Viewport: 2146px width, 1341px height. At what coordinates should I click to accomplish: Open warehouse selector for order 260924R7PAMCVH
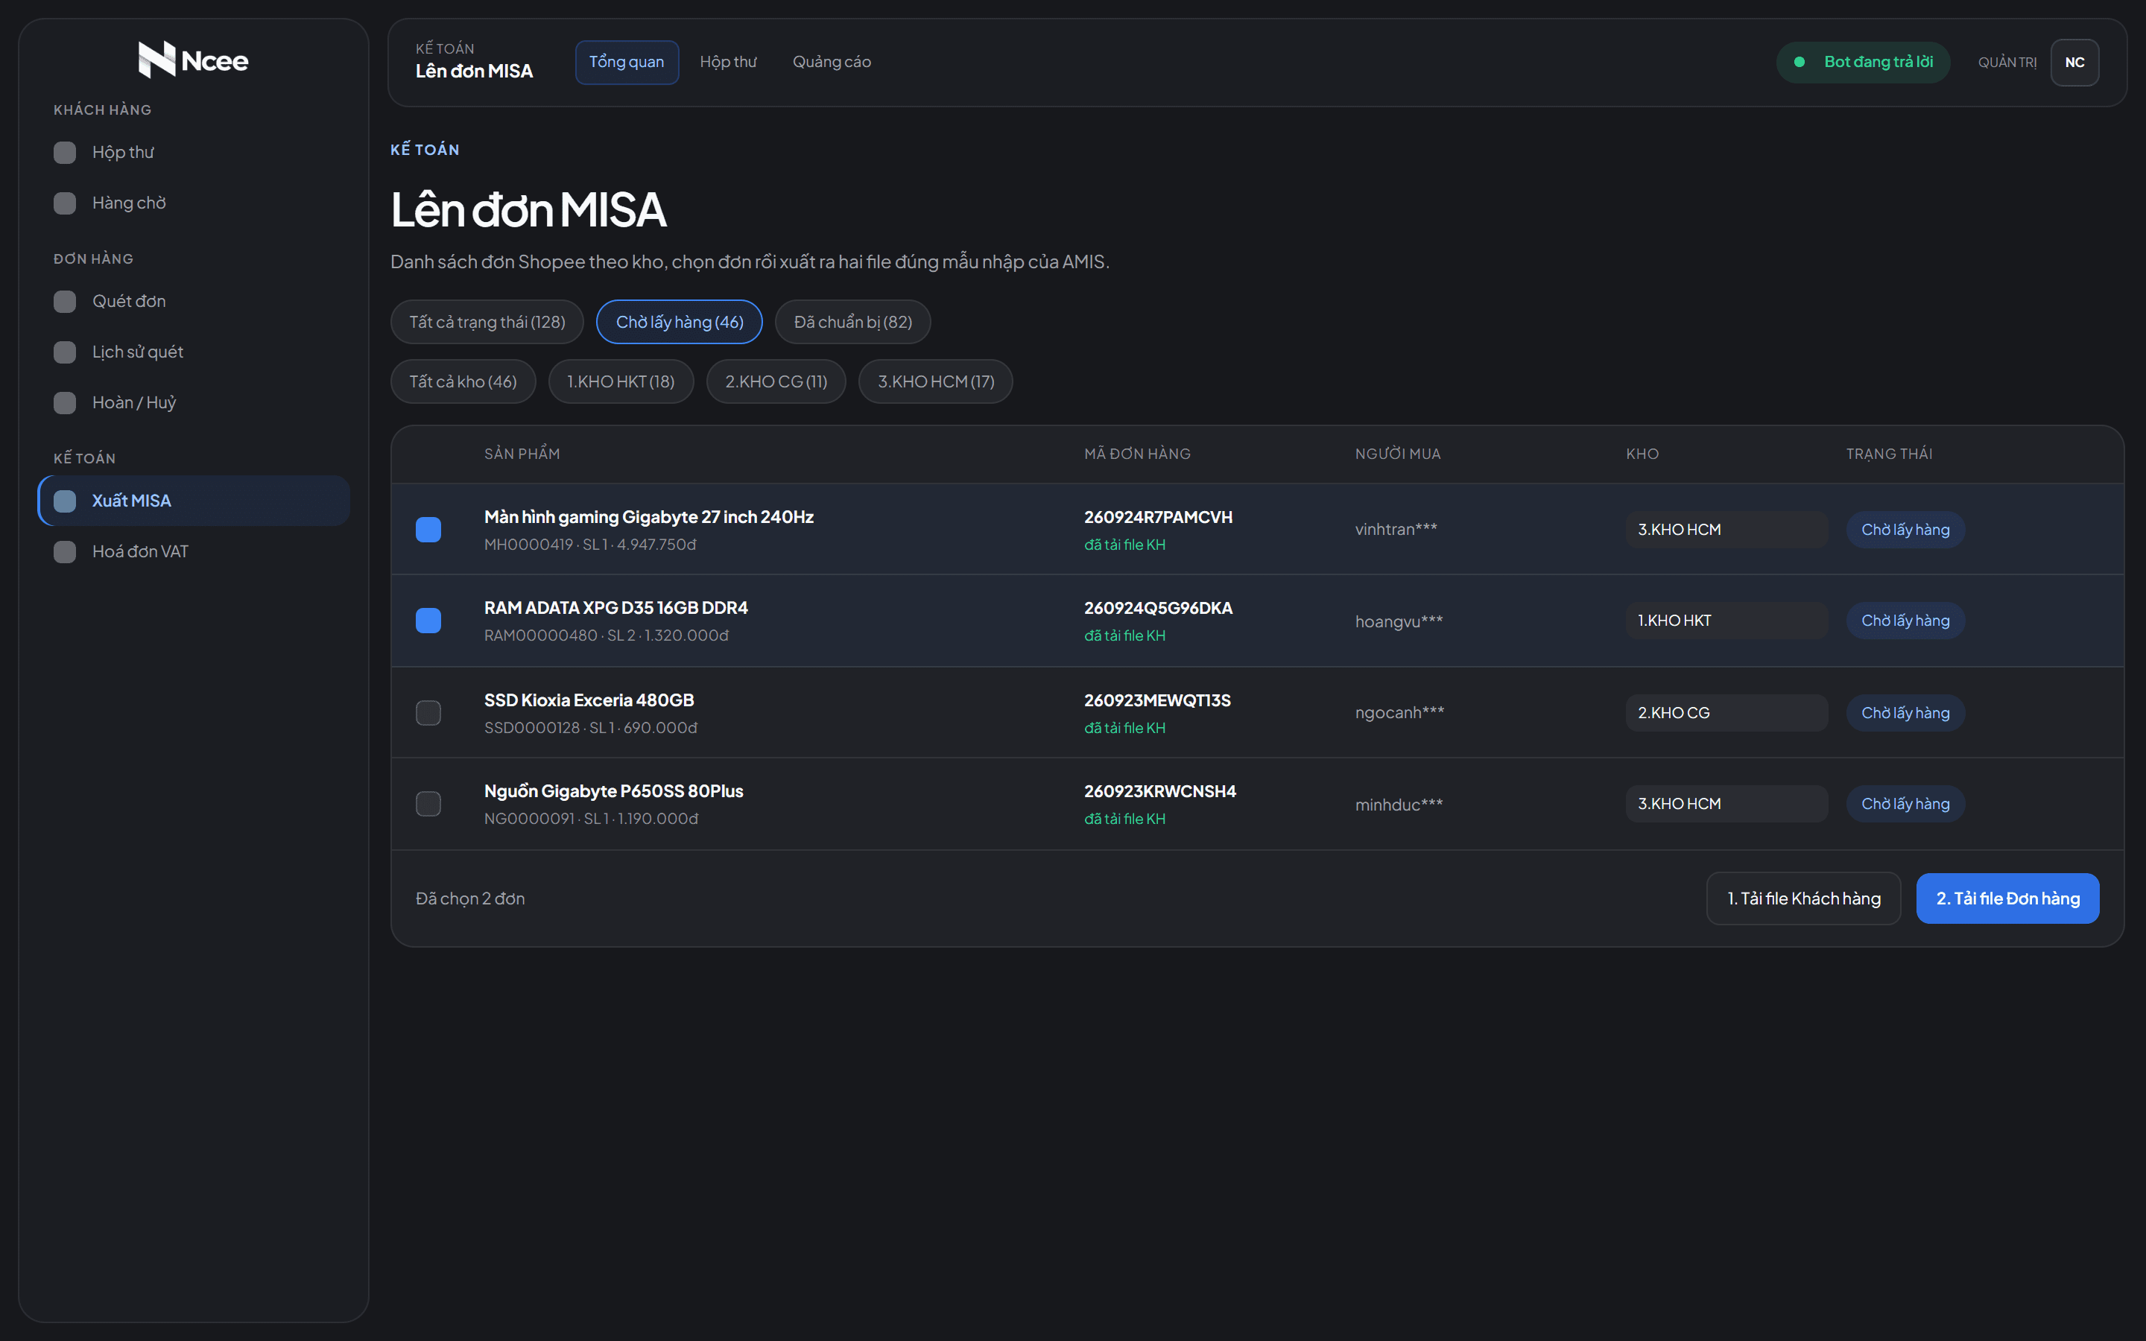click(1726, 530)
